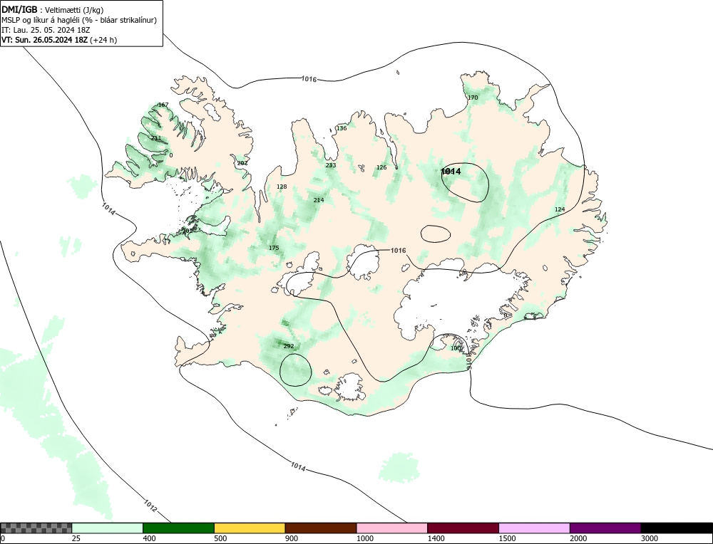713x544 pixels.
Task: Click the map value 214
Action: click(319, 200)
